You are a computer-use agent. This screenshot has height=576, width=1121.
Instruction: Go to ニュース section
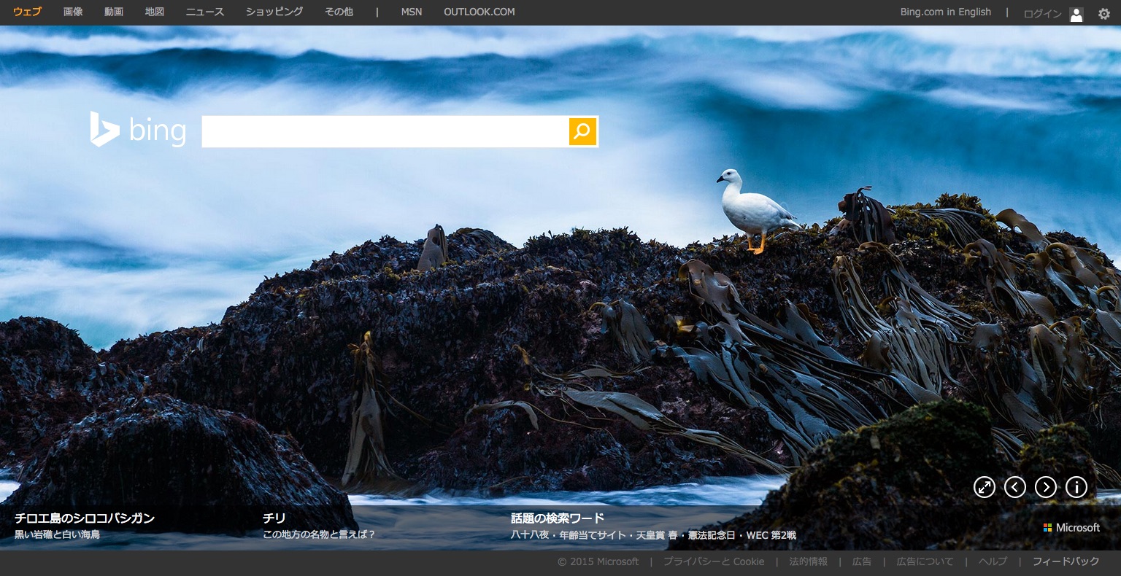(x=205, y=12)
